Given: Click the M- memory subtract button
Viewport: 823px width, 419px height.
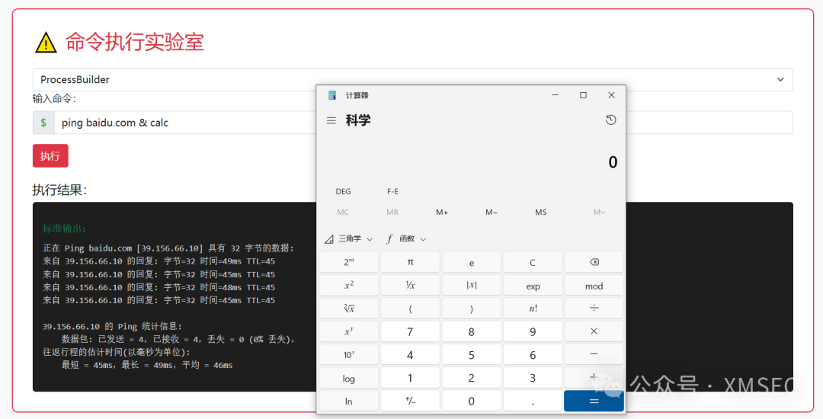Looking at the screenshot, I should coord(492,213).
